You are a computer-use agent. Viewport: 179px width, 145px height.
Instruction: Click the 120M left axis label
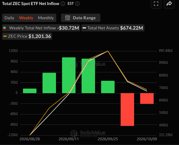pyautogui.click(x=13, y=51)
